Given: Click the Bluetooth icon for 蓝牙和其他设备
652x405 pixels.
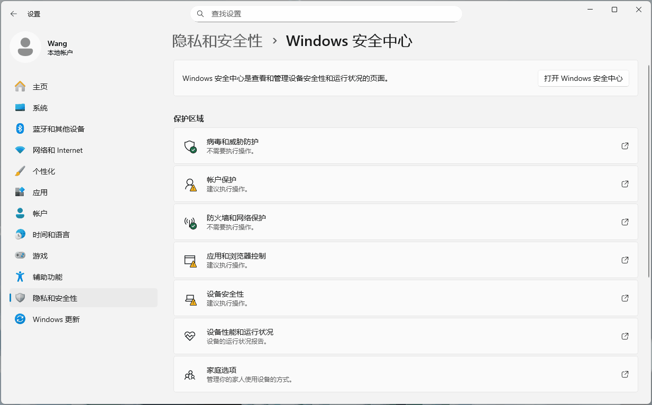Looking at the screenshot, I should tap(20, 128).
